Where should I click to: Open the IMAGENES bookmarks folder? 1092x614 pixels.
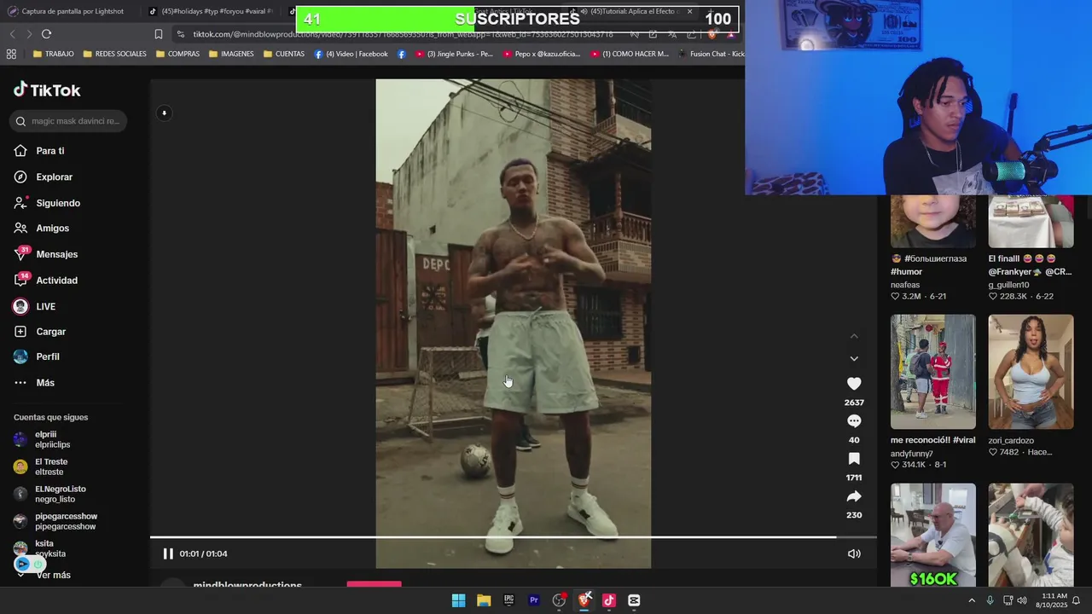(x=230, y=54)
